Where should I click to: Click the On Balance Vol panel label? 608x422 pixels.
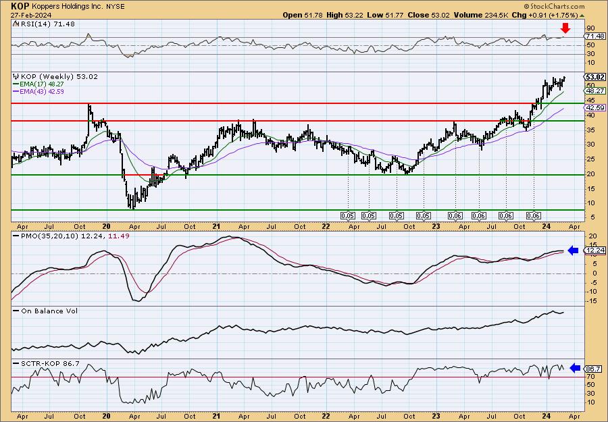(x=49, y=311)
